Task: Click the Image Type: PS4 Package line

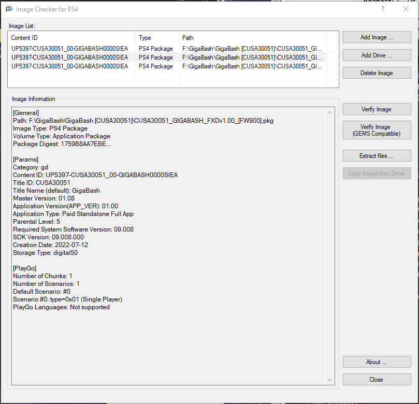Action: pyautogui.click(x=50, y=128)
